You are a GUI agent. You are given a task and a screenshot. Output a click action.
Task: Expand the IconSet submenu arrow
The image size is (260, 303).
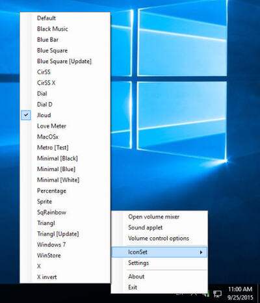pos(201,252)
